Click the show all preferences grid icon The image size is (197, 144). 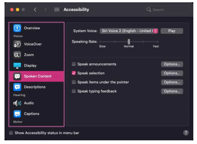click(x=57, y=10)
